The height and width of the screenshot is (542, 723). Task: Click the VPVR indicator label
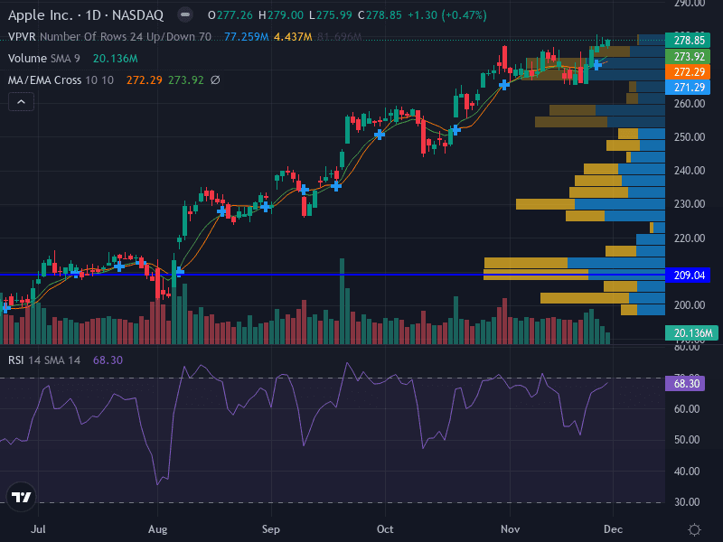(22, 36)
